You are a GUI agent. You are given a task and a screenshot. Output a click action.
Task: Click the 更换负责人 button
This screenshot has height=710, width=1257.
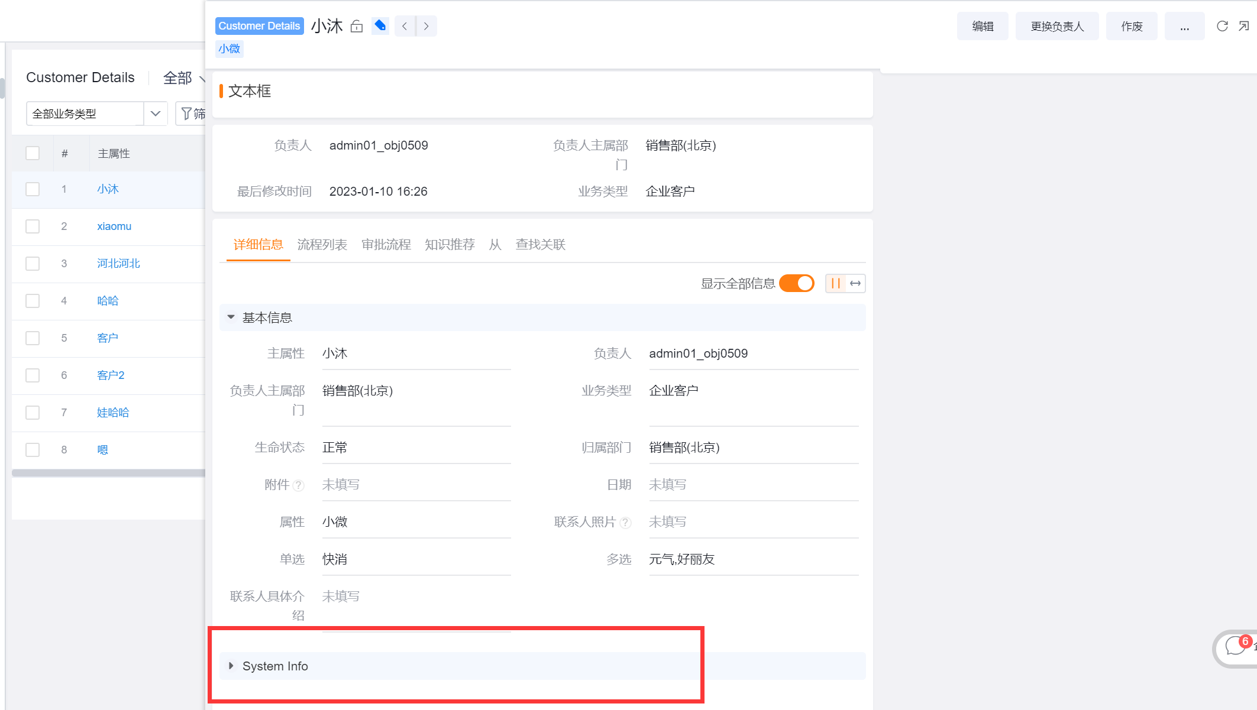tap(1057, 26)
